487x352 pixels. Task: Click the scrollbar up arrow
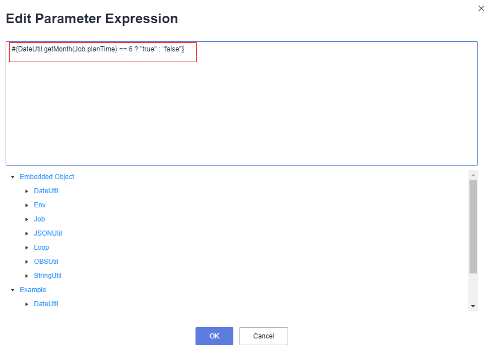click(473, 175)
